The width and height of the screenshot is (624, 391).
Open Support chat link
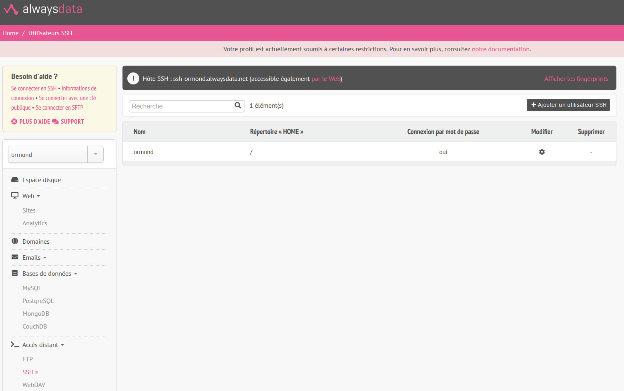click(x=68, y=122)
